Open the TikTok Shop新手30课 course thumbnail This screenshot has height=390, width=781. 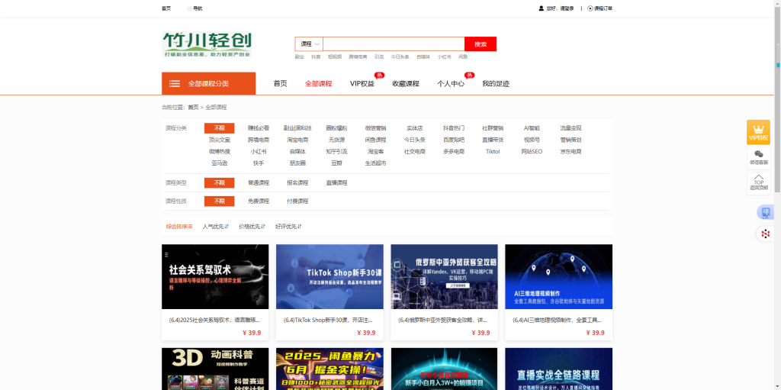329,277
